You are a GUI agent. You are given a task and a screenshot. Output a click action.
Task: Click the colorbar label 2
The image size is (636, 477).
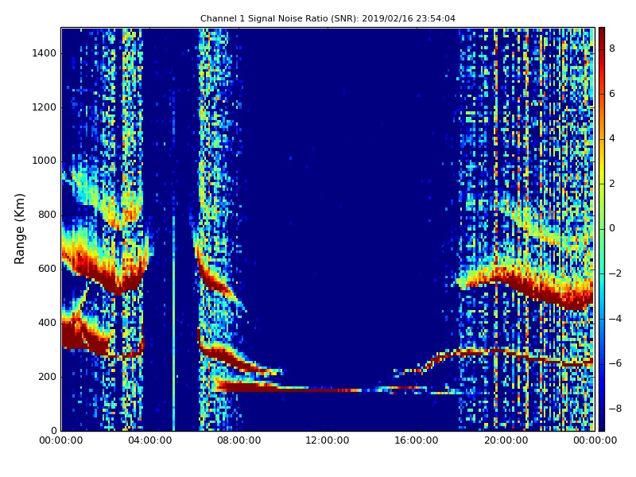point(612,184)
